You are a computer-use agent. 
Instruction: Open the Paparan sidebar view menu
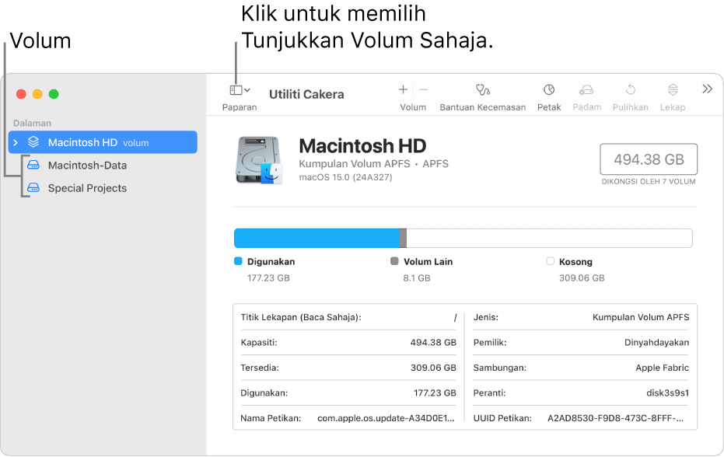[240, 90]
